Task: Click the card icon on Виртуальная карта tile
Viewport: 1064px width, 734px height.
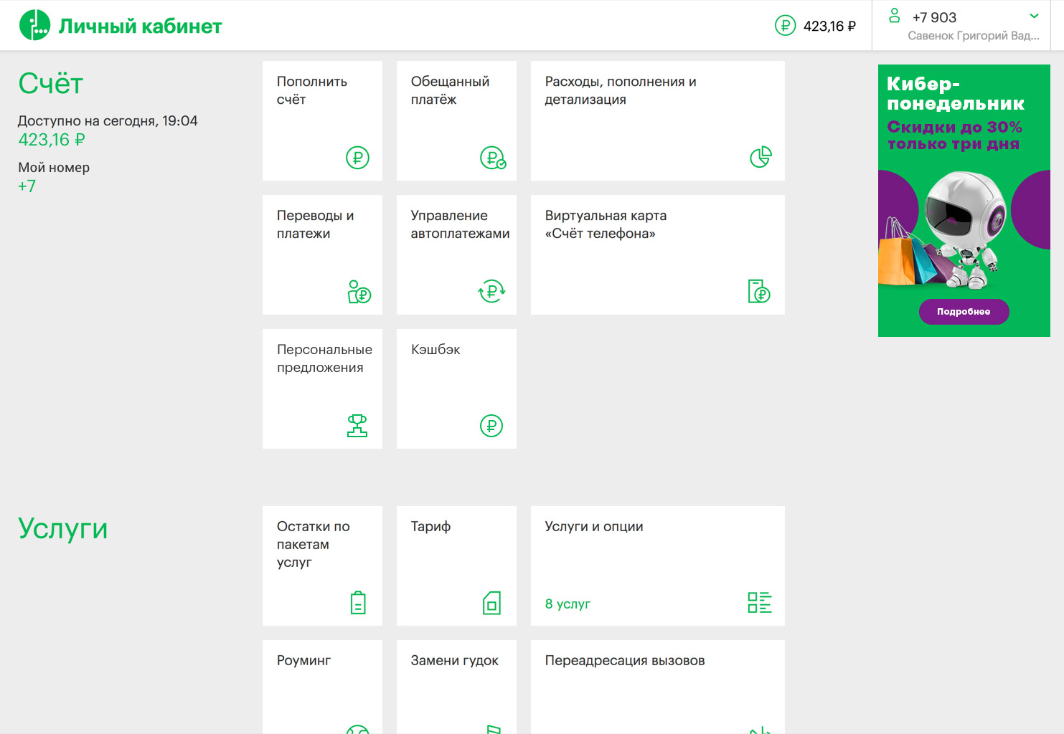Action: click(759, 291)
